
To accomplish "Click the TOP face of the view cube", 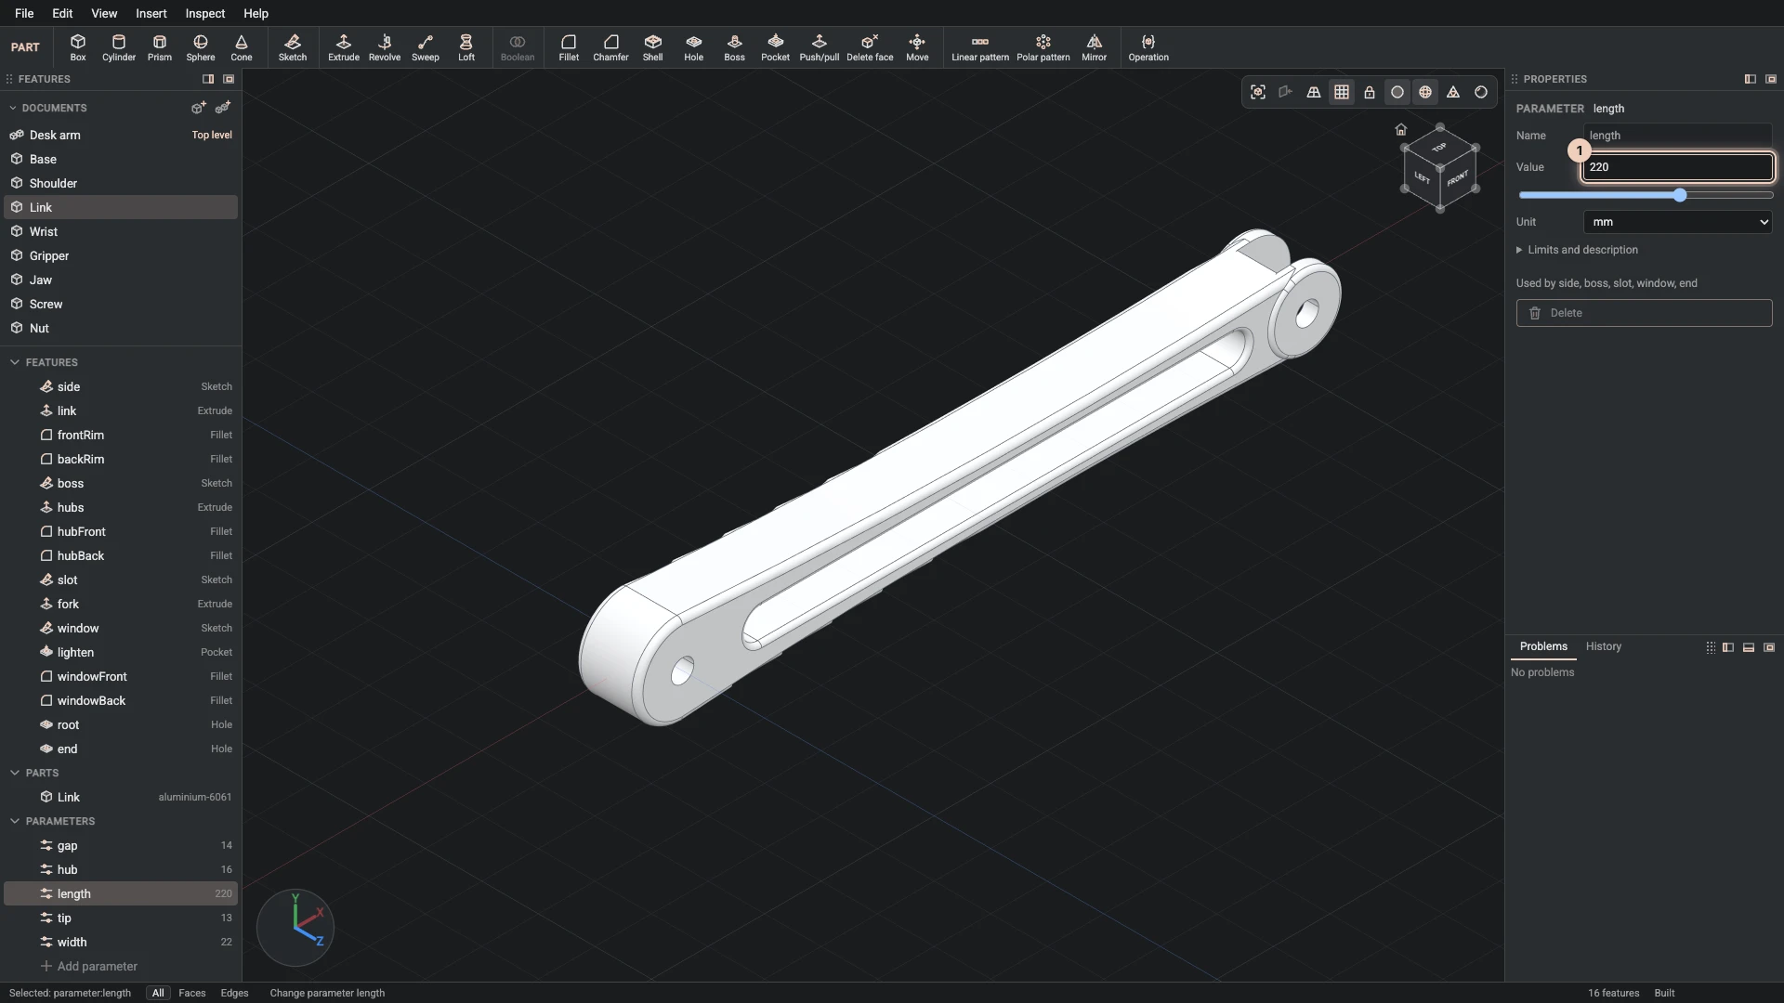I will click(1439, 148).
